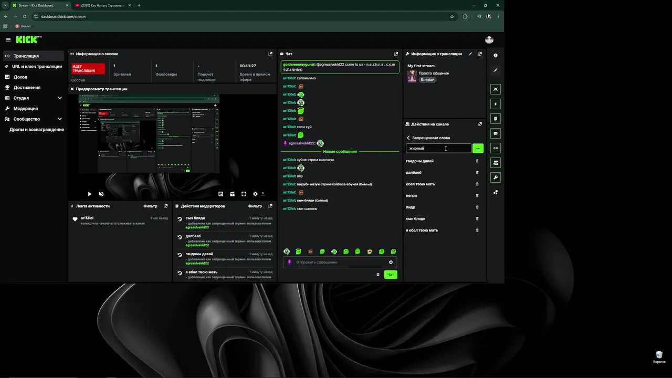The image size is (672, 378).
Task: Delete banned word 'гандоны давай'
Action: pos(477,161)
